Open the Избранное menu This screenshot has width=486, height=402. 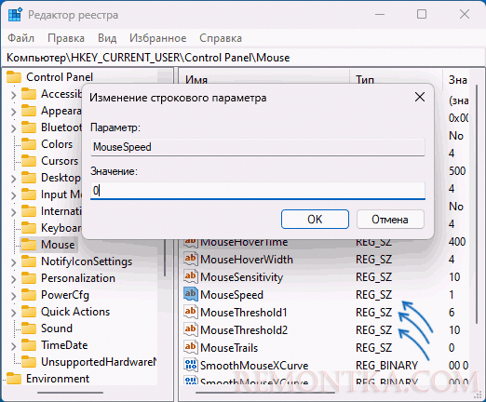[x=158, y=38]
